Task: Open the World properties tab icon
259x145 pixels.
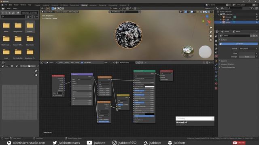Action: point(216,56)
